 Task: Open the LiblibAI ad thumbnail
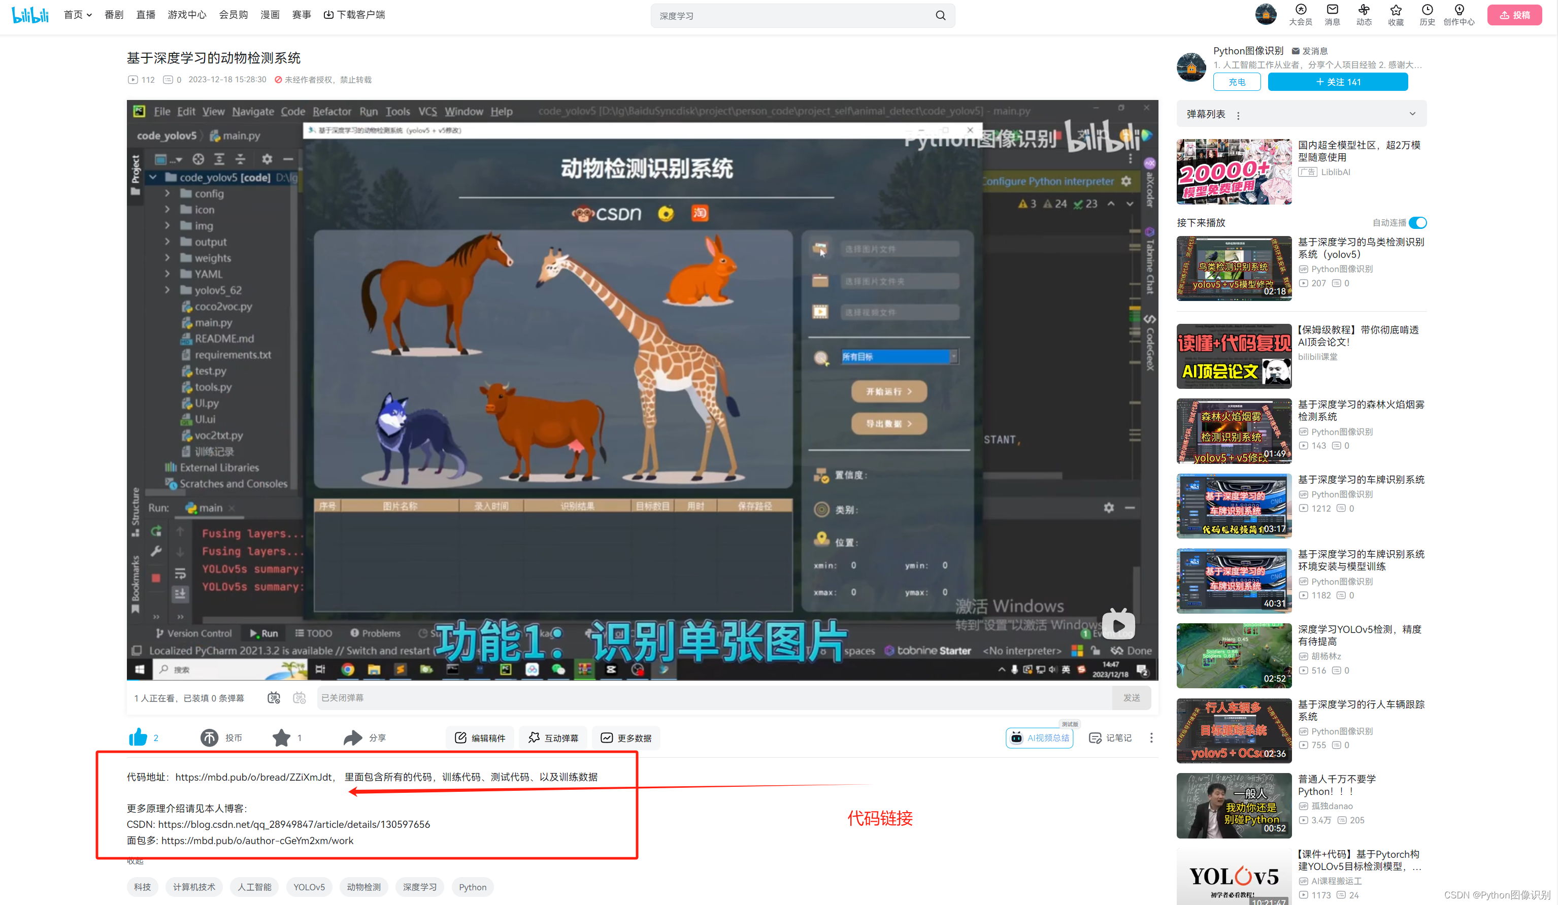[x=1234, y=171]
